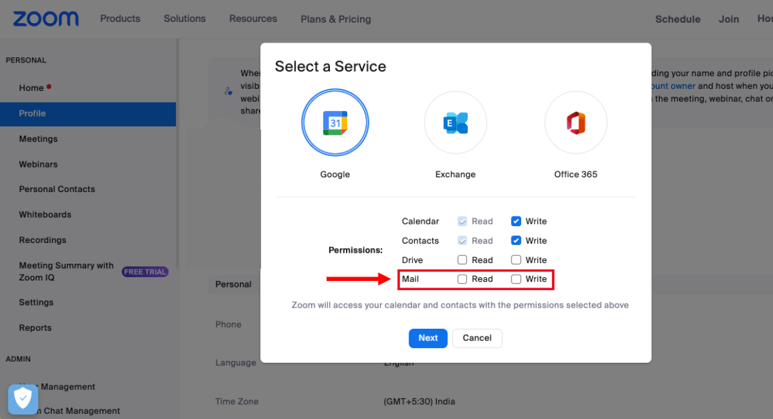Click Join in top navigation
This screenshot has height=419, width=773.
click(x=729, y=19)
